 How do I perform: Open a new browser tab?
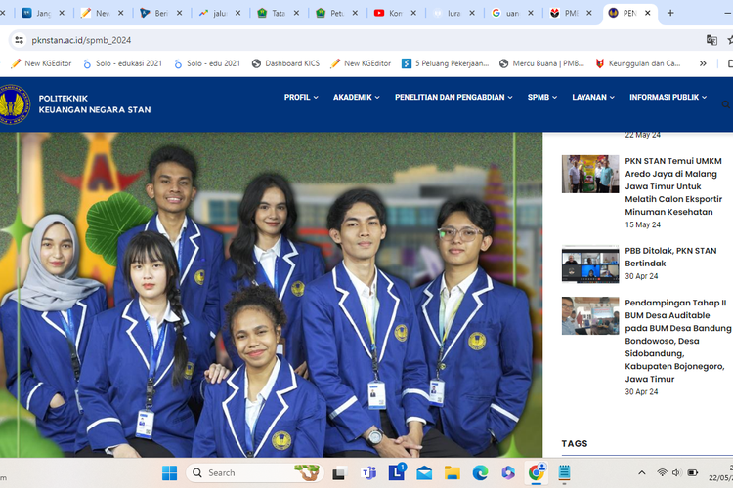click(x=670, y=14)
